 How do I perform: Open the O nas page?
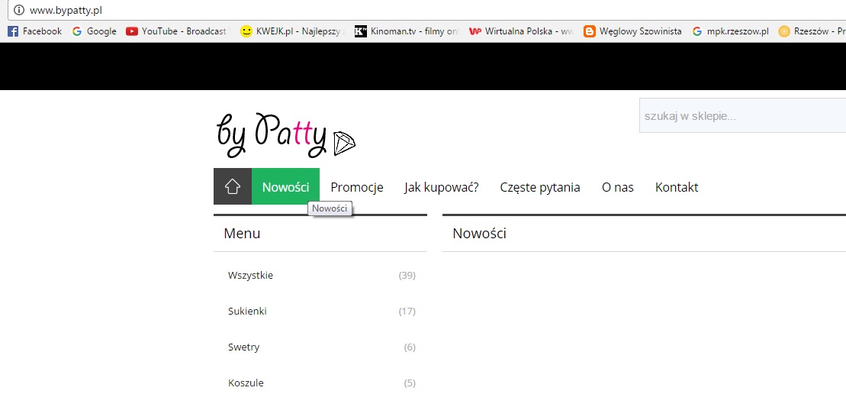[x=618, y=187]
